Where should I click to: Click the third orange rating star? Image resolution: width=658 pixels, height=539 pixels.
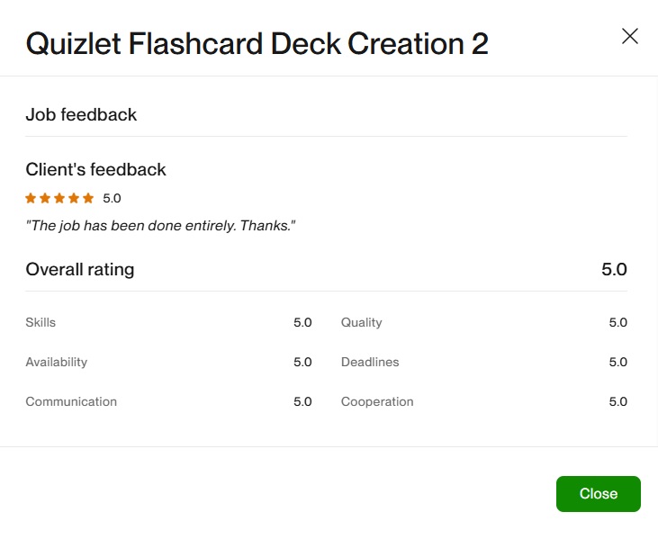click(x=59, y=198)
